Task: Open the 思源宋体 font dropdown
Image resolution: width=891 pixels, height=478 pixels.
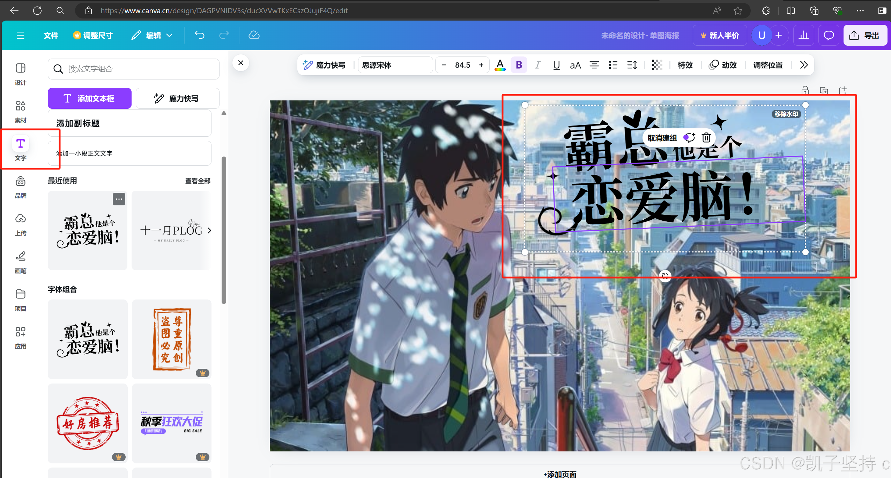Action: click(x=395, y=65)
